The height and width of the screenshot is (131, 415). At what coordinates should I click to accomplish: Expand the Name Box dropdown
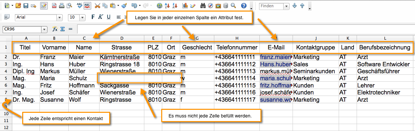click(44, 29)
